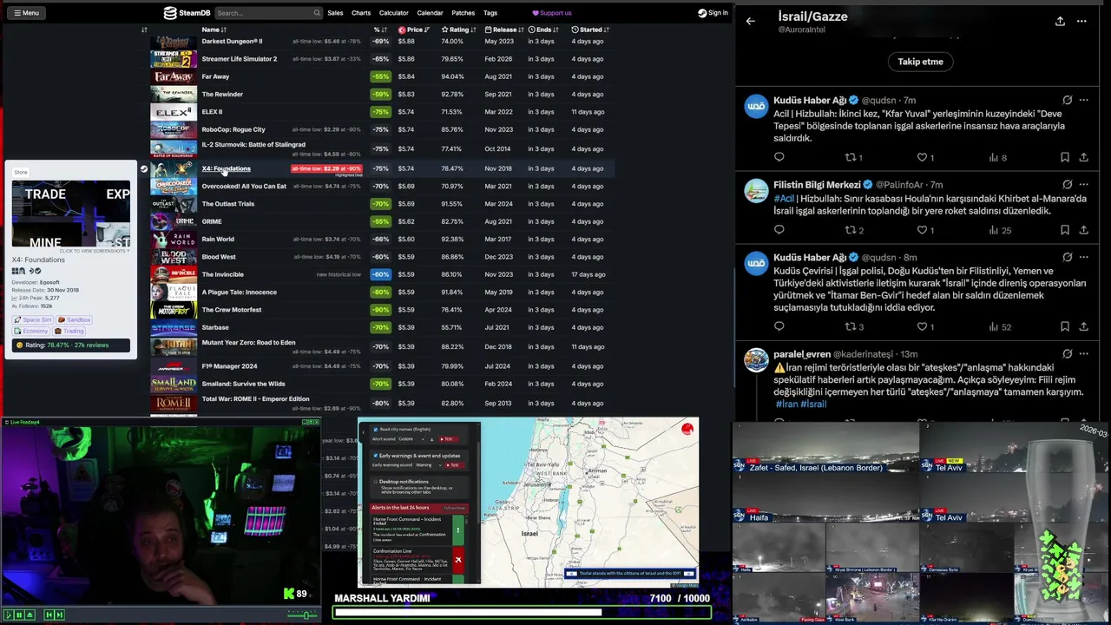The height and width of the screenshot is (625, 1111).
Task: Click the Steam Sign in button
Action: pyautogui.click(x=713, y=13)
